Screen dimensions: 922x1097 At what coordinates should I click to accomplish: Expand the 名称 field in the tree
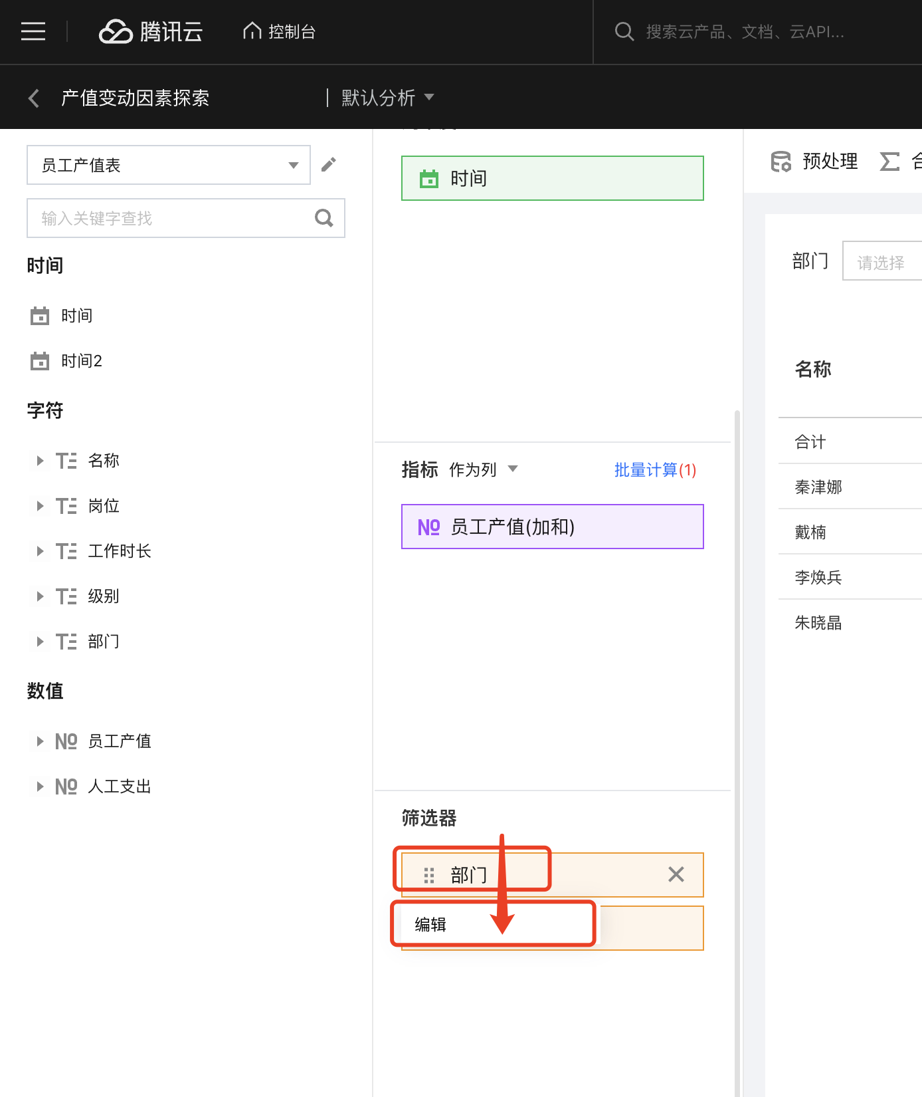point(41,461)
